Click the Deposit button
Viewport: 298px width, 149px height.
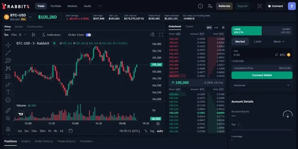(x=243, y=6)
